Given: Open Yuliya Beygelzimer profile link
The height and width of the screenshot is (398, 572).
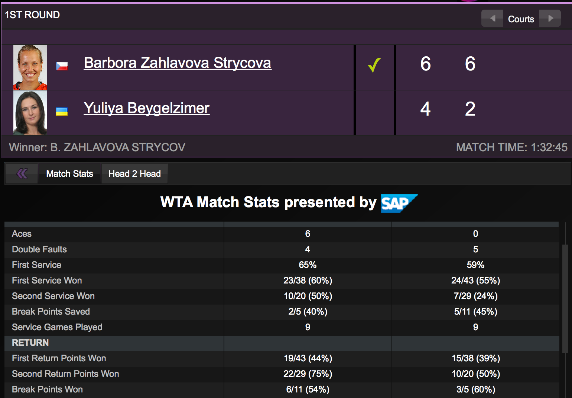Looking at the screenshot, I should (146, 108).
